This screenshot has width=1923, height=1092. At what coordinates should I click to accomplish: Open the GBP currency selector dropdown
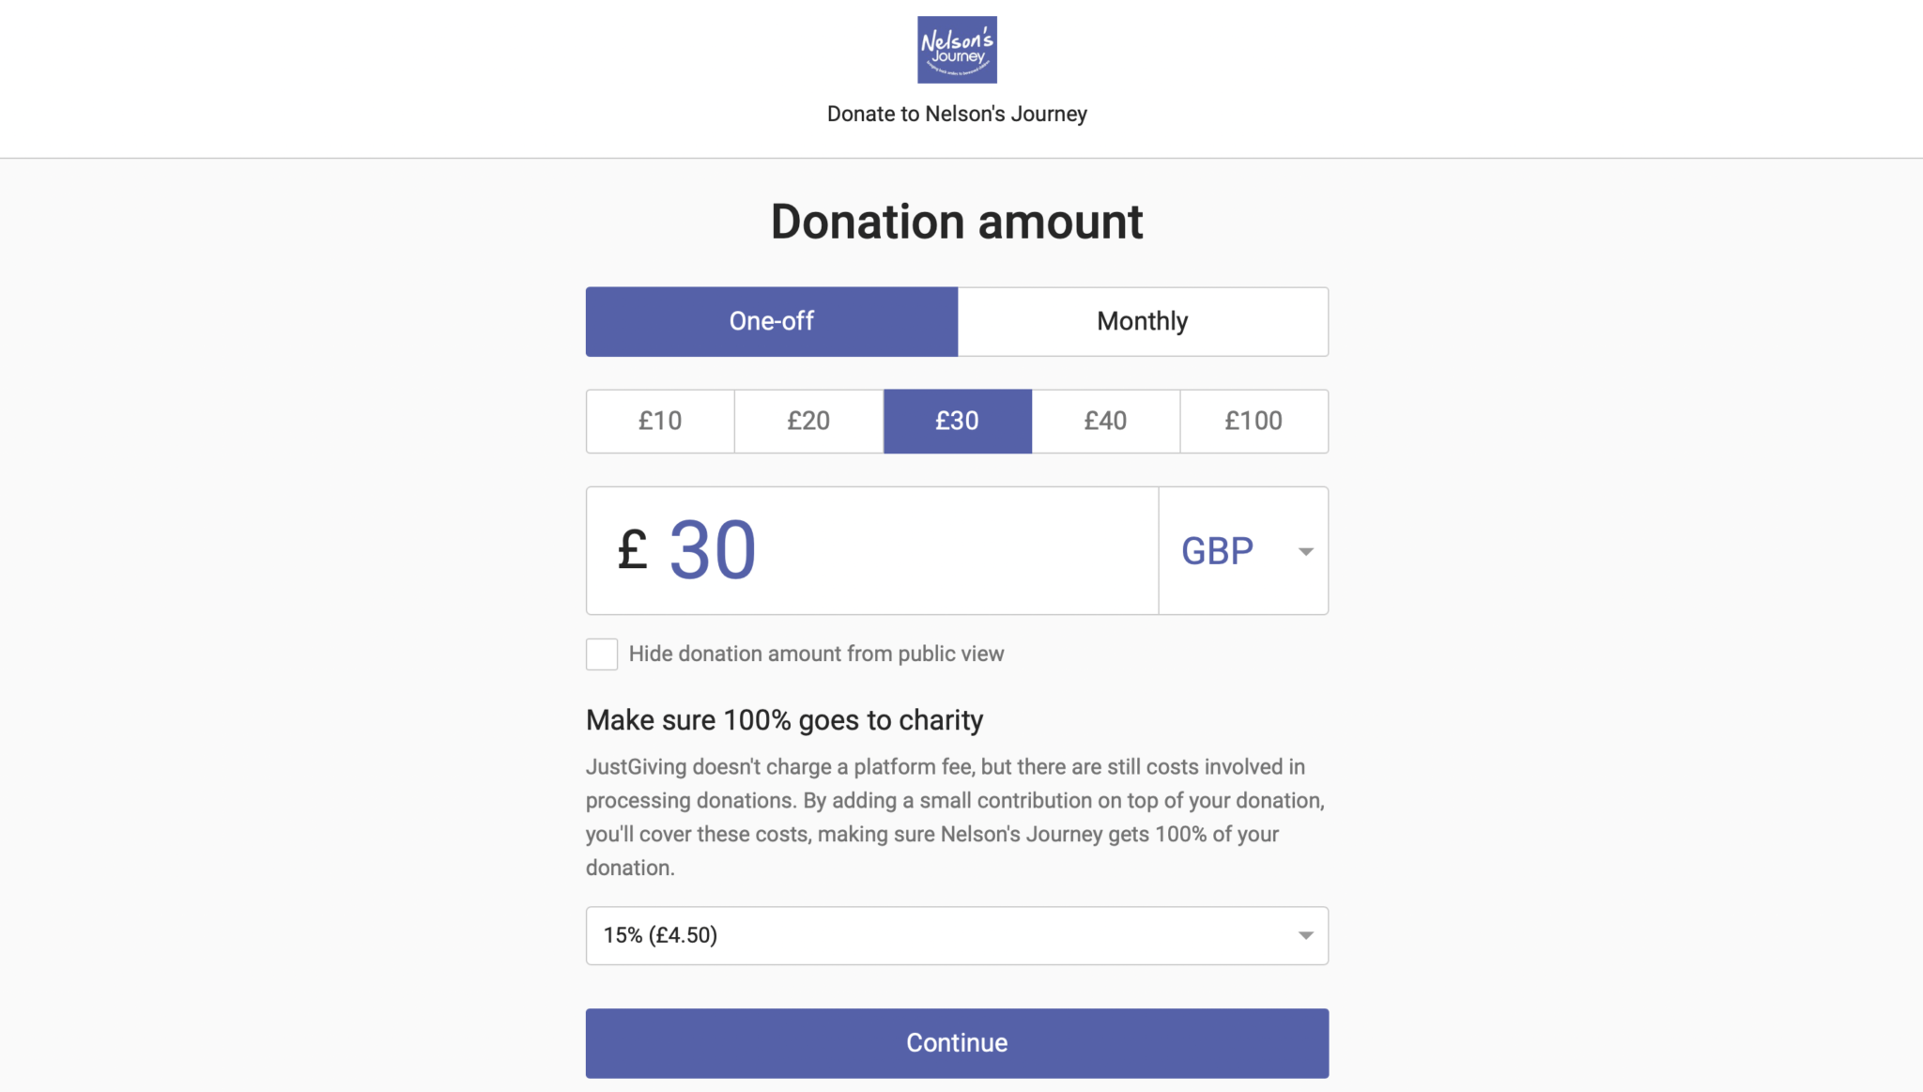pos(1243,549)
